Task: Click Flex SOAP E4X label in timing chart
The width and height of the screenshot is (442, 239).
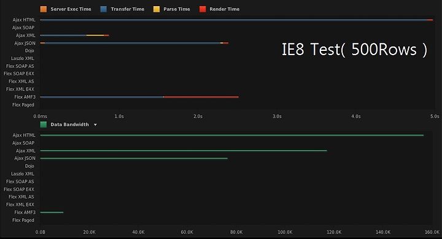Action: pyautogui.click(x=19, y=74)
